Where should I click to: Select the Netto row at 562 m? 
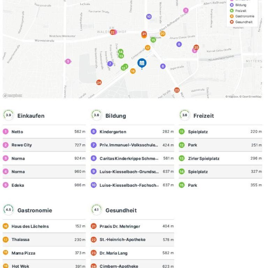point(44,132)
